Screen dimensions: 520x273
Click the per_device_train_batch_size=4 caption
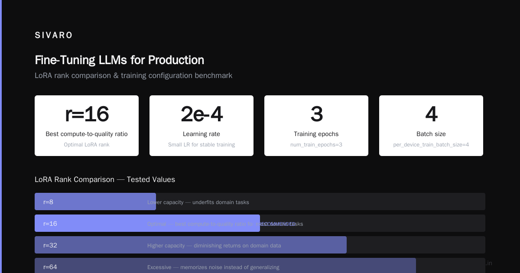tap(431, 145)
